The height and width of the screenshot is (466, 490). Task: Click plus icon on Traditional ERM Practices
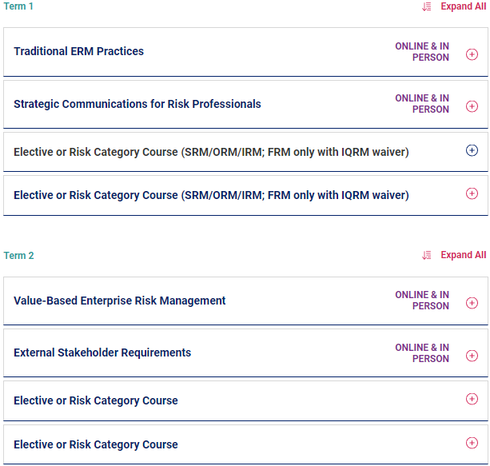pyautogui.click(x=472, y=54)
